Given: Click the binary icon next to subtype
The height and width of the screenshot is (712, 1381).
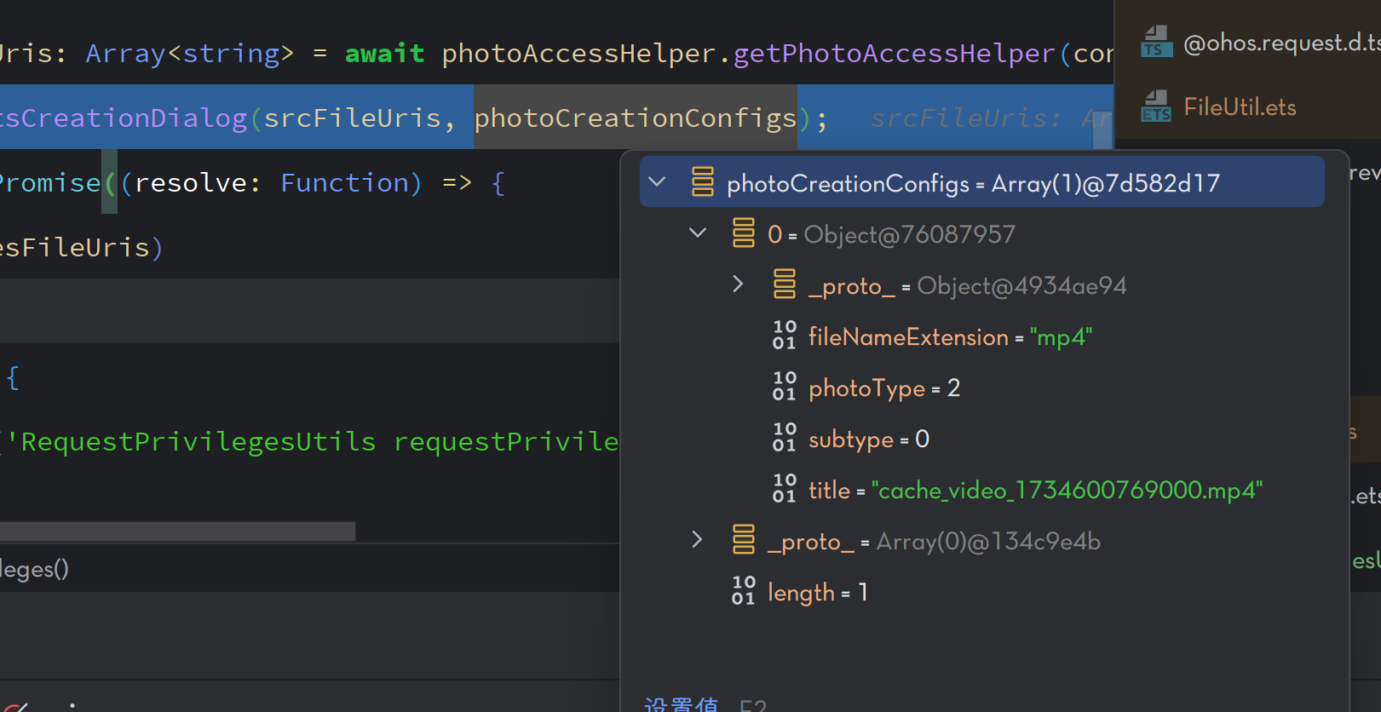Looking at the screenshot, I should pos(784,438).
